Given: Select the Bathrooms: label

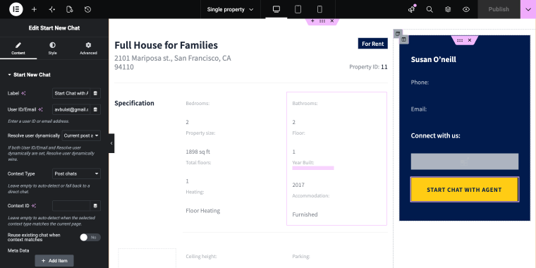Looking at the screenshot, I should tap(305, 103).
